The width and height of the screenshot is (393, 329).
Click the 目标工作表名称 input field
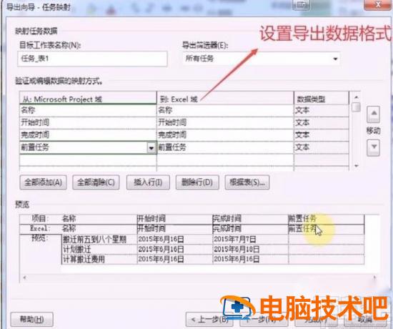click(x=92, y=59)
